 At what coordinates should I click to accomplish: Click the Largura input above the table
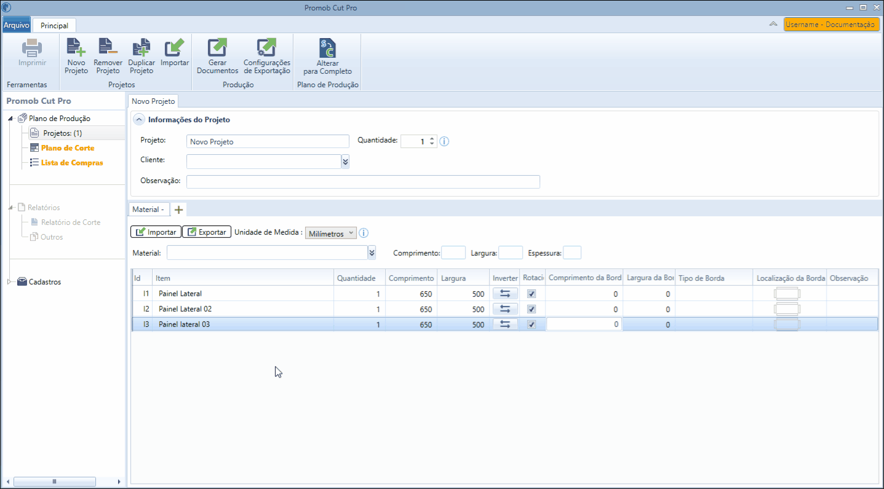click(511, 252)
